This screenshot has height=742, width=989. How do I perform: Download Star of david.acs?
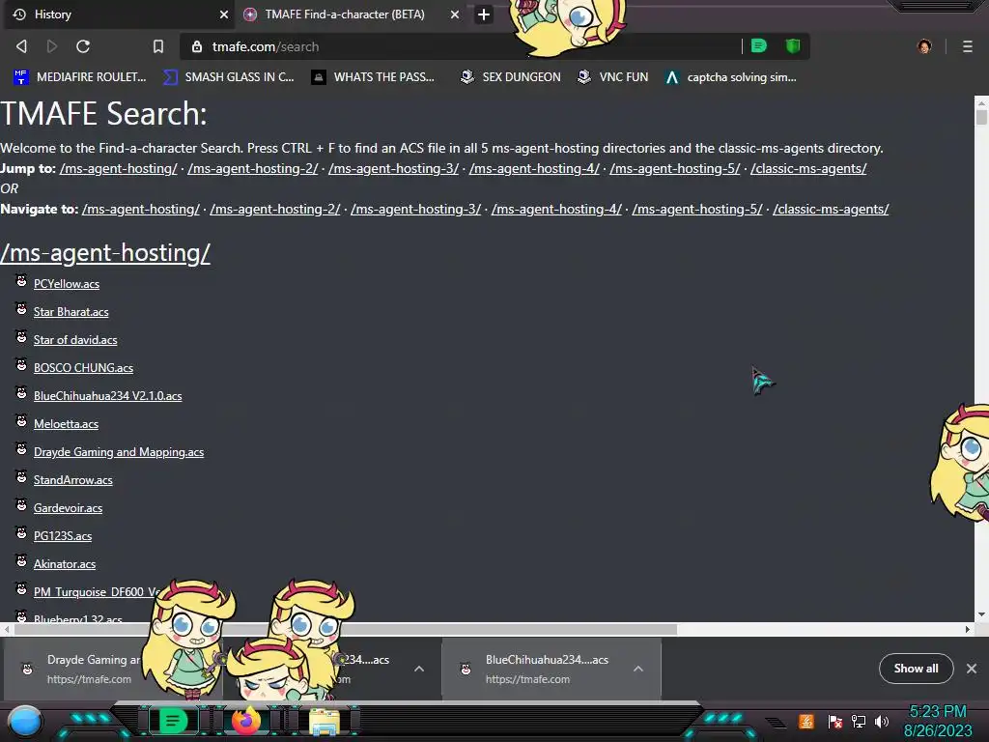pos(75,340)
